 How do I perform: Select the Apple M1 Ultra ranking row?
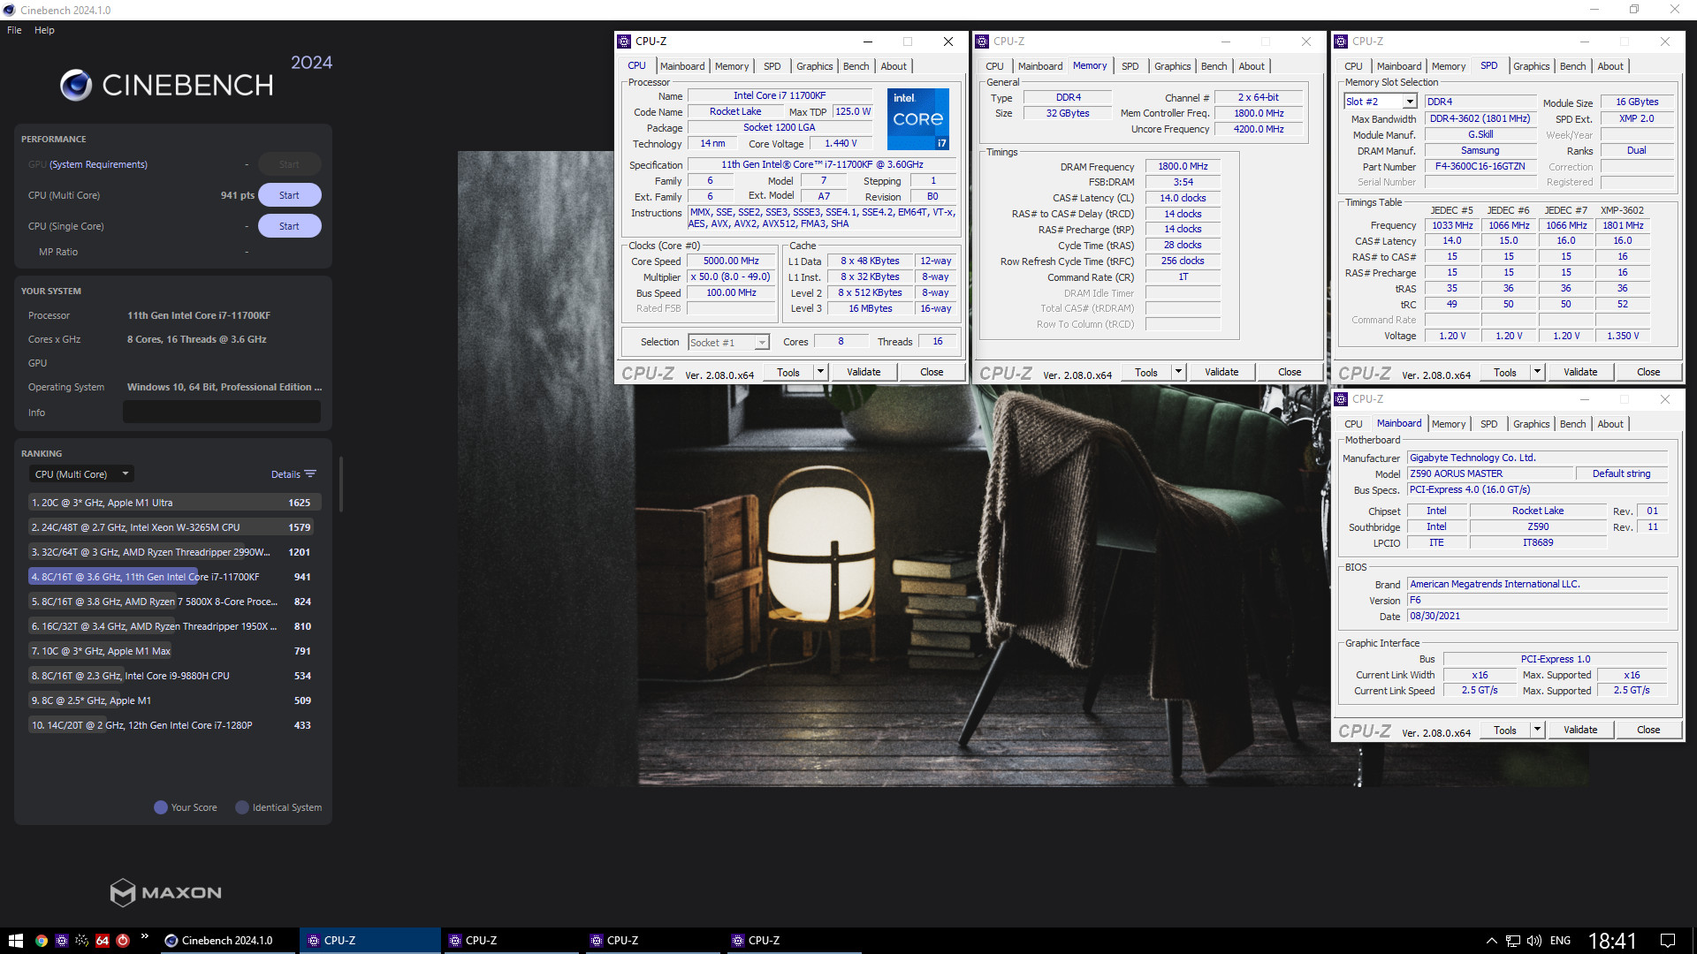[173, 503]
